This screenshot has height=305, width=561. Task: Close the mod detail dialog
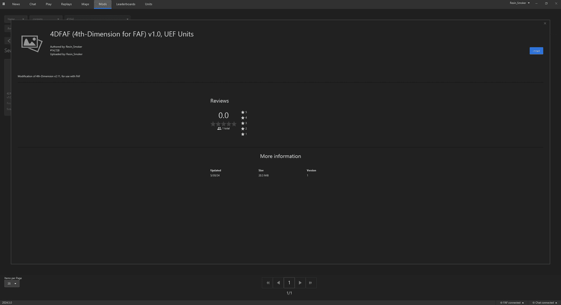[x=545, y=23]
